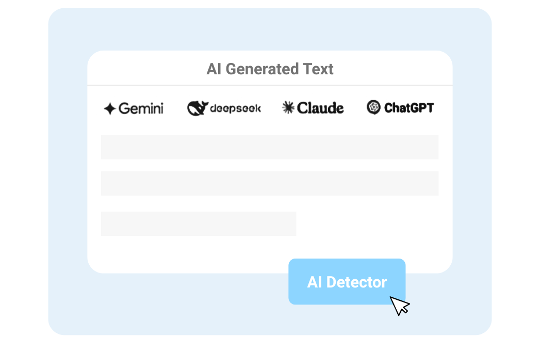Choose the Claude wordmark text
The width and height of the screenshot is (540, 352).
320,107
